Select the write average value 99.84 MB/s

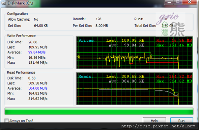click(x=37, y=52)
